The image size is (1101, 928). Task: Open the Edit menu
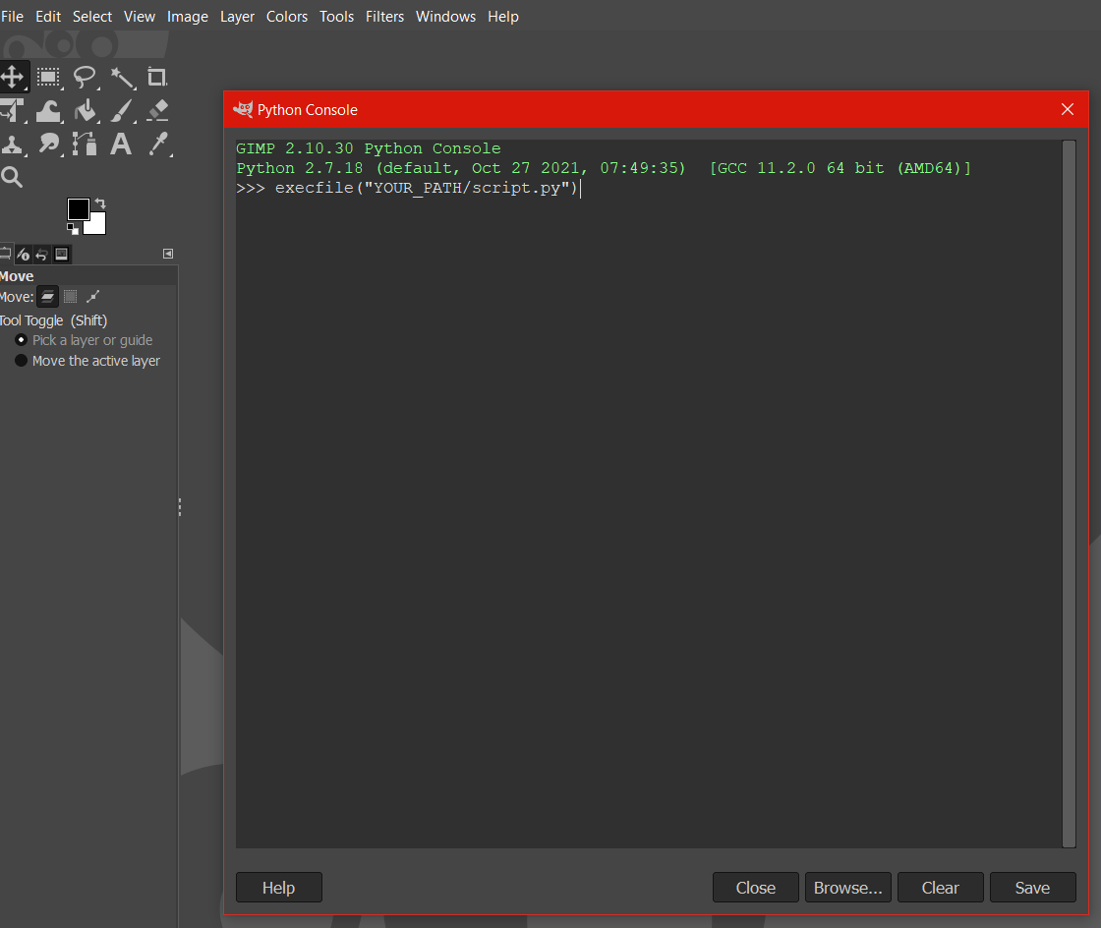click(x=48, y=16)
